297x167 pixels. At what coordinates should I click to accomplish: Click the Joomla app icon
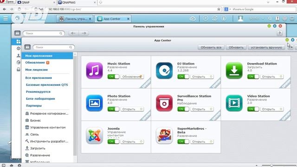pos(94,135)
